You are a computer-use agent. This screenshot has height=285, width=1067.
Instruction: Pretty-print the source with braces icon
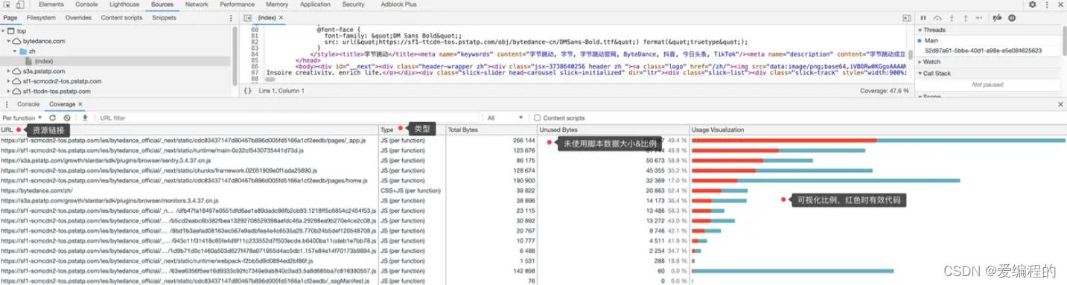247,91
